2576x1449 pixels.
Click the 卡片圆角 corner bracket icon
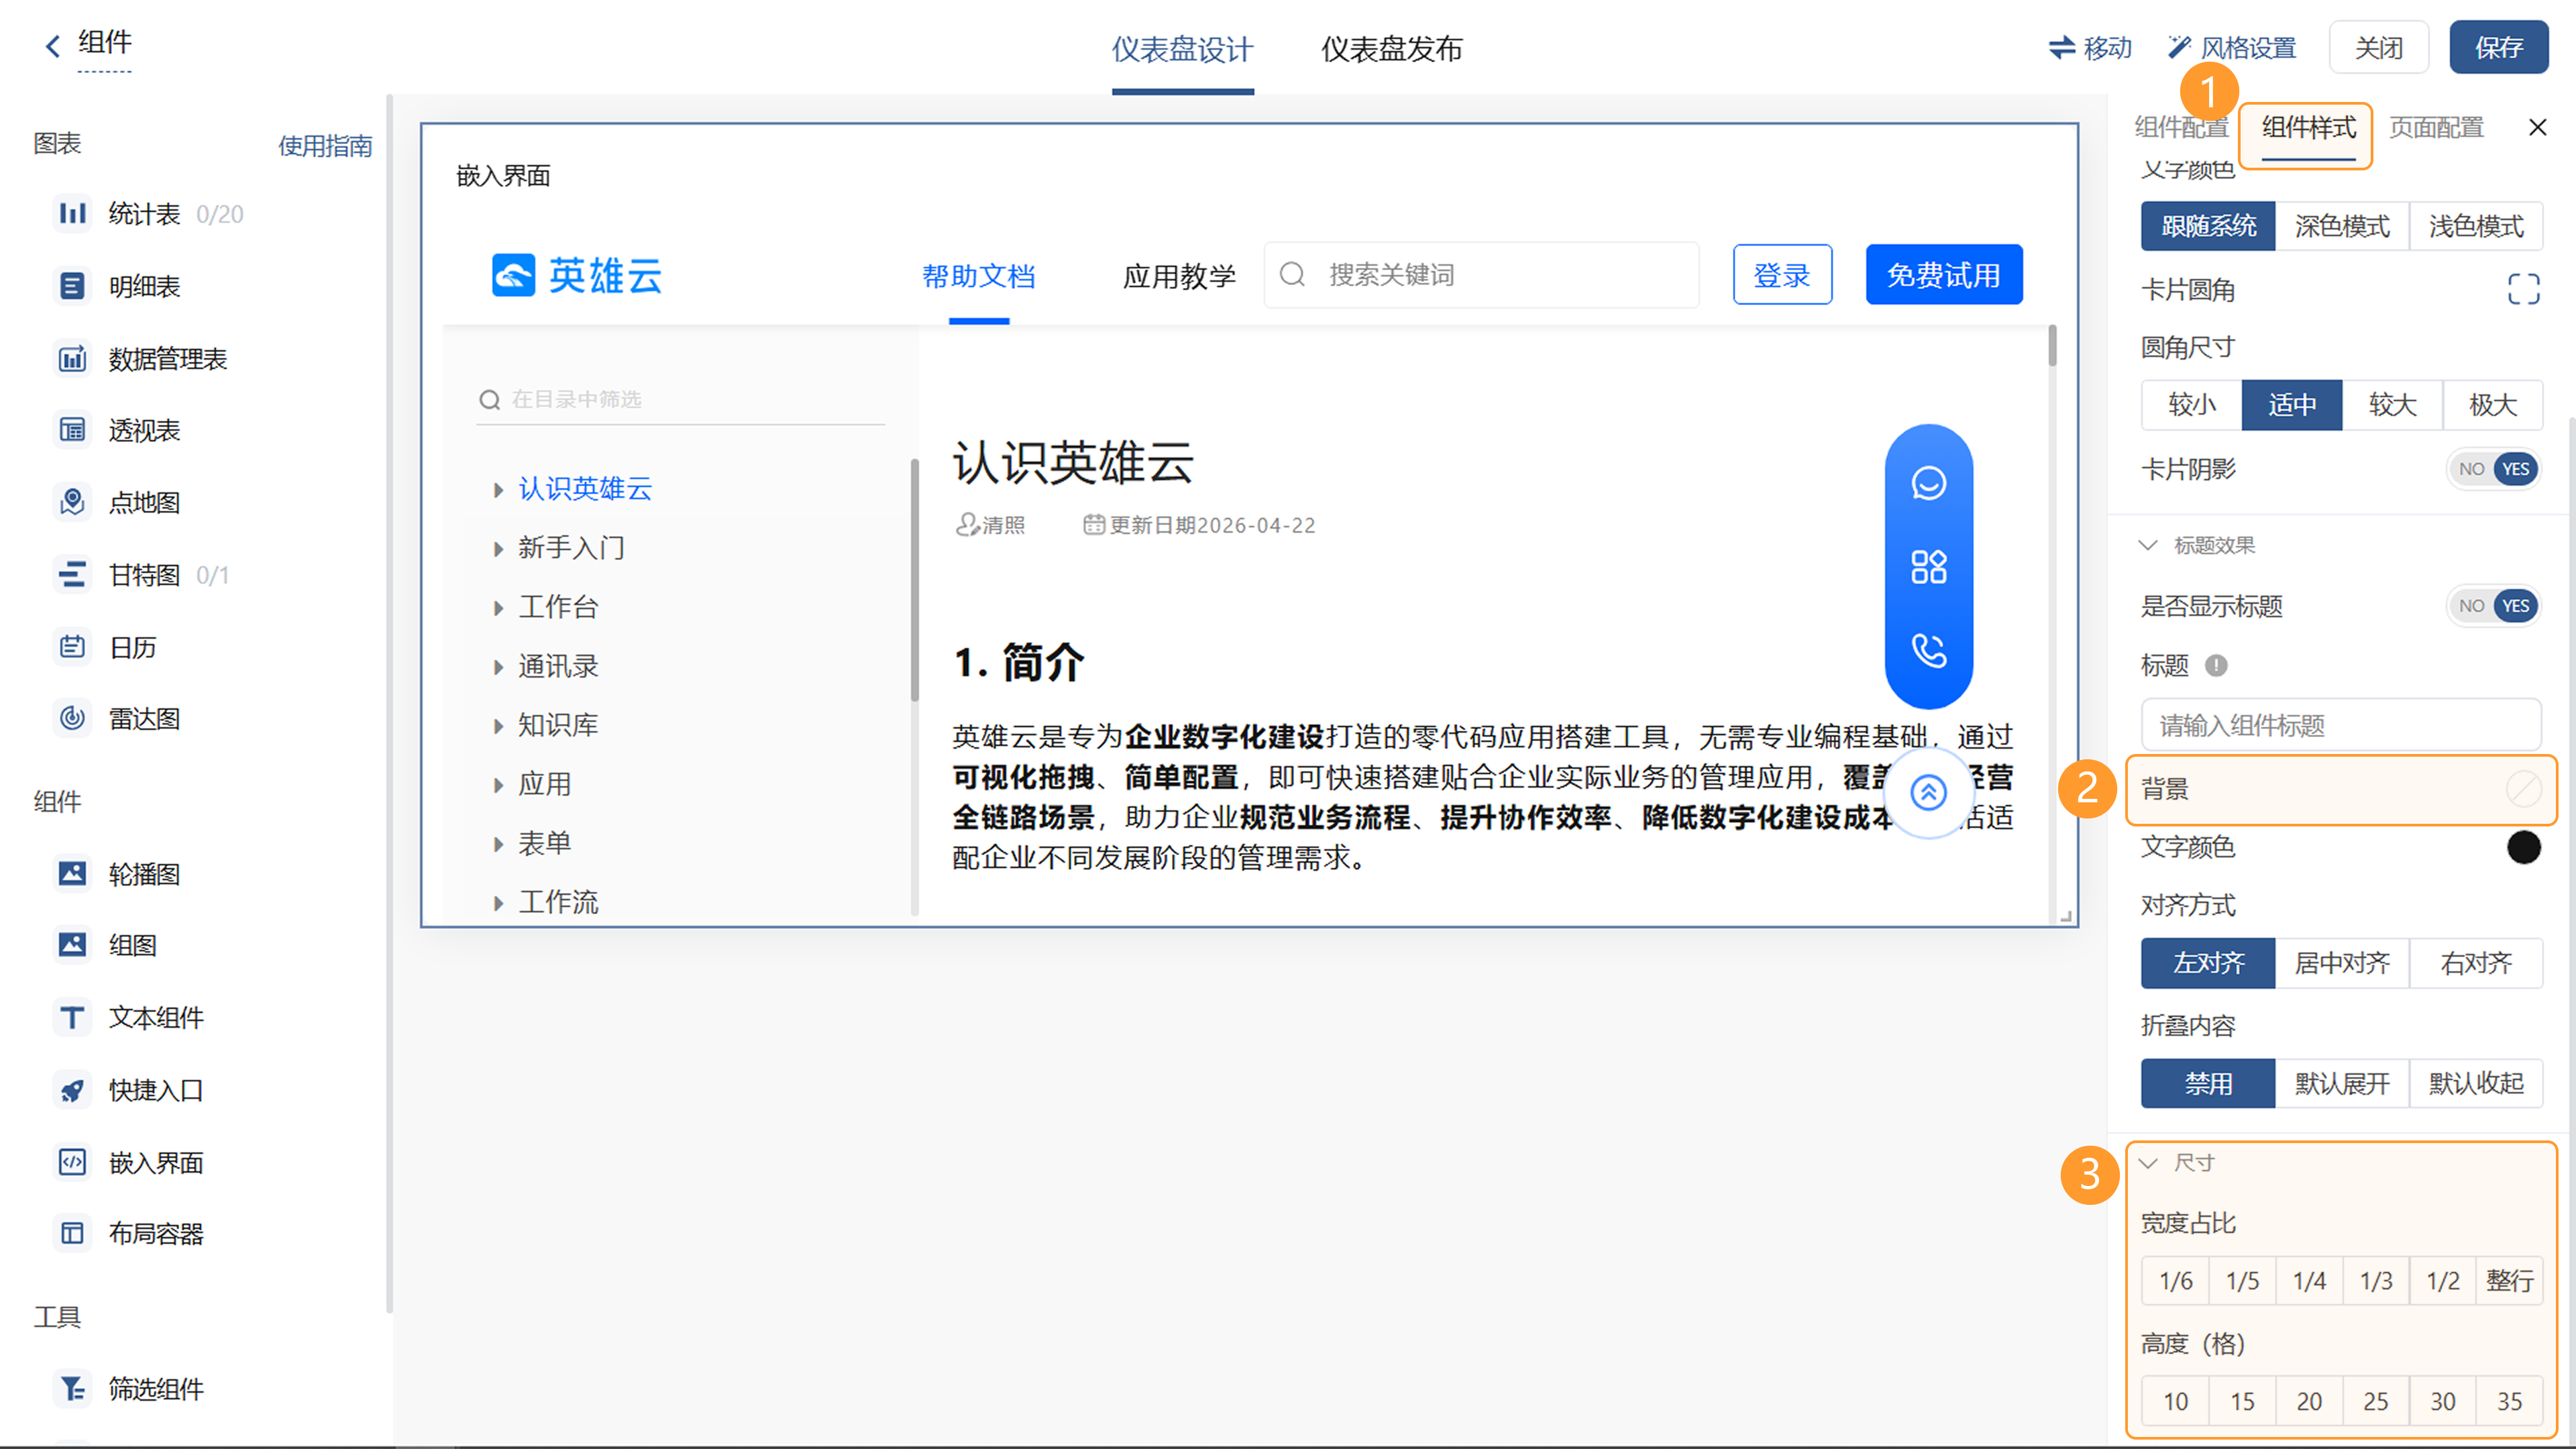coord(2523,289)
